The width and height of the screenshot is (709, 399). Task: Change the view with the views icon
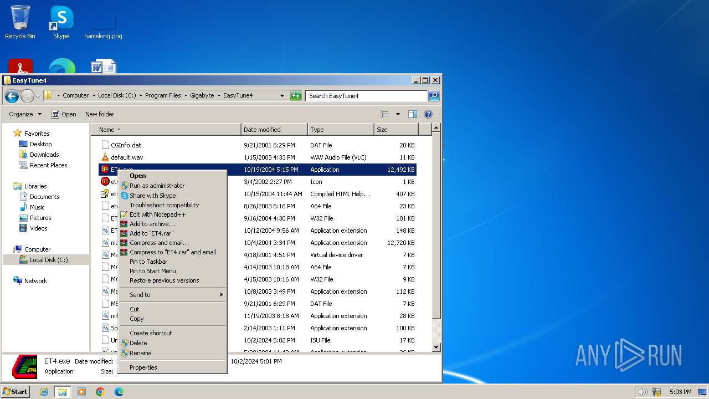click(x=384, y=114)
